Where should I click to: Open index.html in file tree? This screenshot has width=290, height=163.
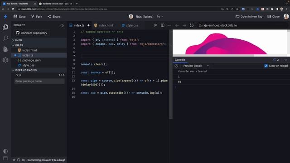tap(39, 50)
